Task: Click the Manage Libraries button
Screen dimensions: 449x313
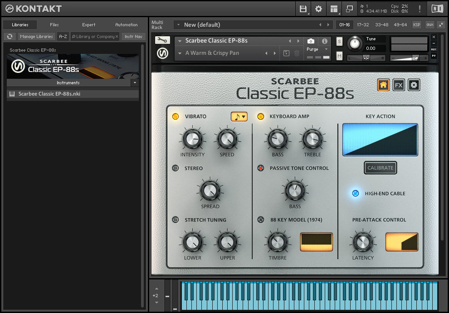Action: click(37, 37)
